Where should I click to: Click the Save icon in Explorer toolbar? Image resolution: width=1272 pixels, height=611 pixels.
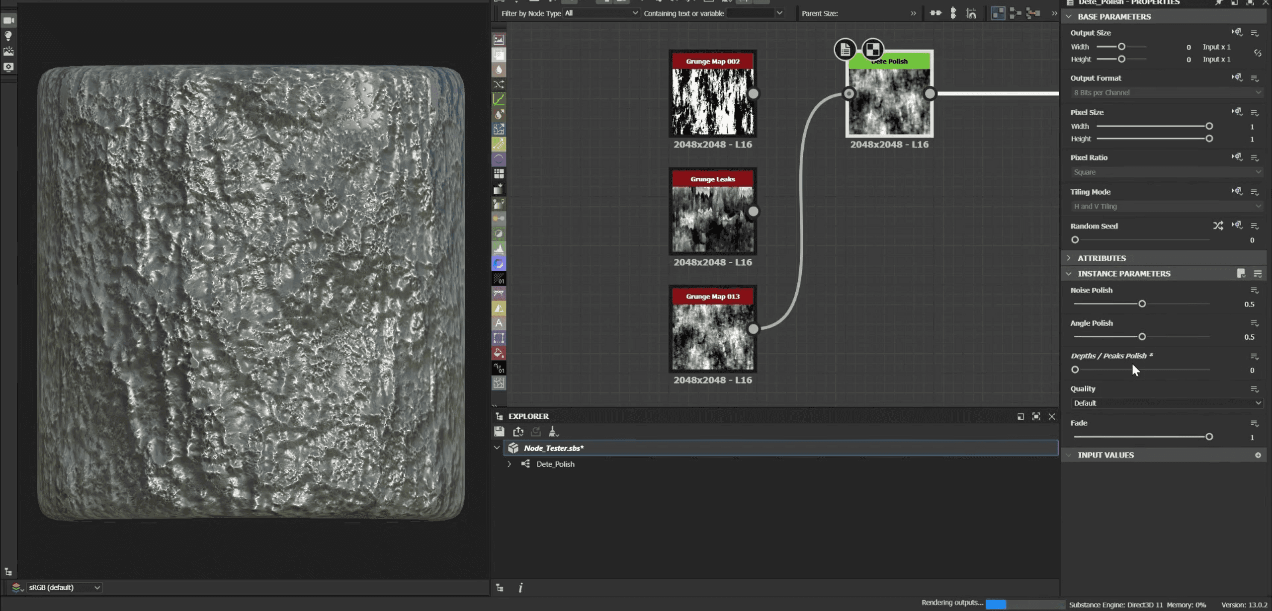click(x=499, y=431)
